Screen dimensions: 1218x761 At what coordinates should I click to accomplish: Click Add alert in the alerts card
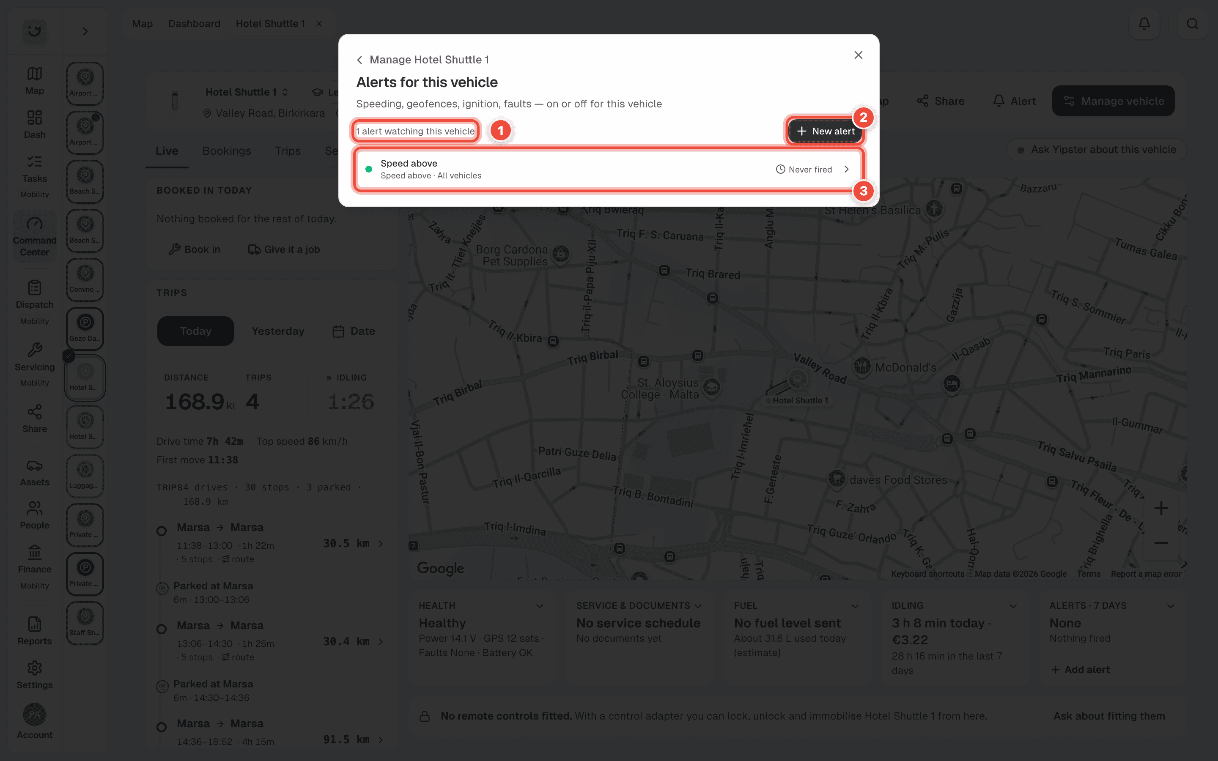coord(1080,669)
